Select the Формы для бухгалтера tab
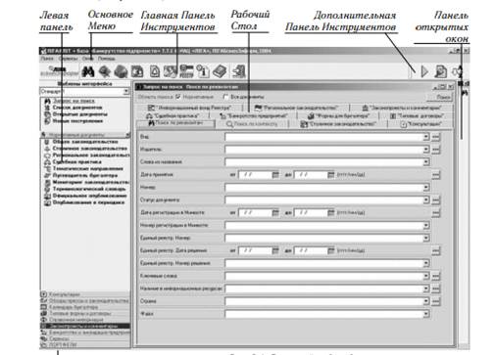The image size is (495, 355). [338, 115]
